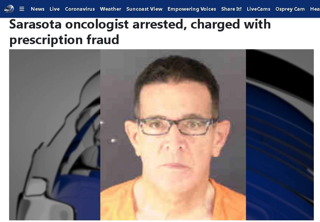
Task: Click the Sarasota oncologist arrested headline
Action: click(140, 24)
